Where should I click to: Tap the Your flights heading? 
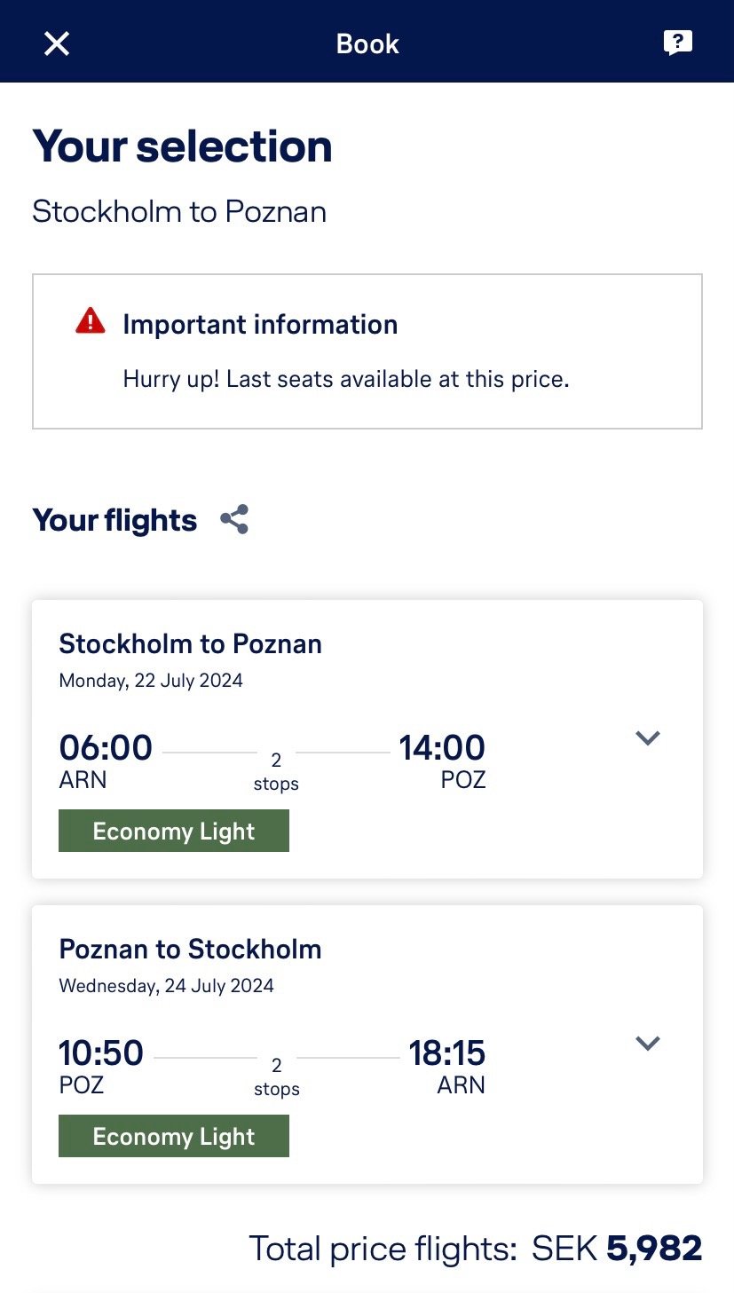tap(114, 520)
